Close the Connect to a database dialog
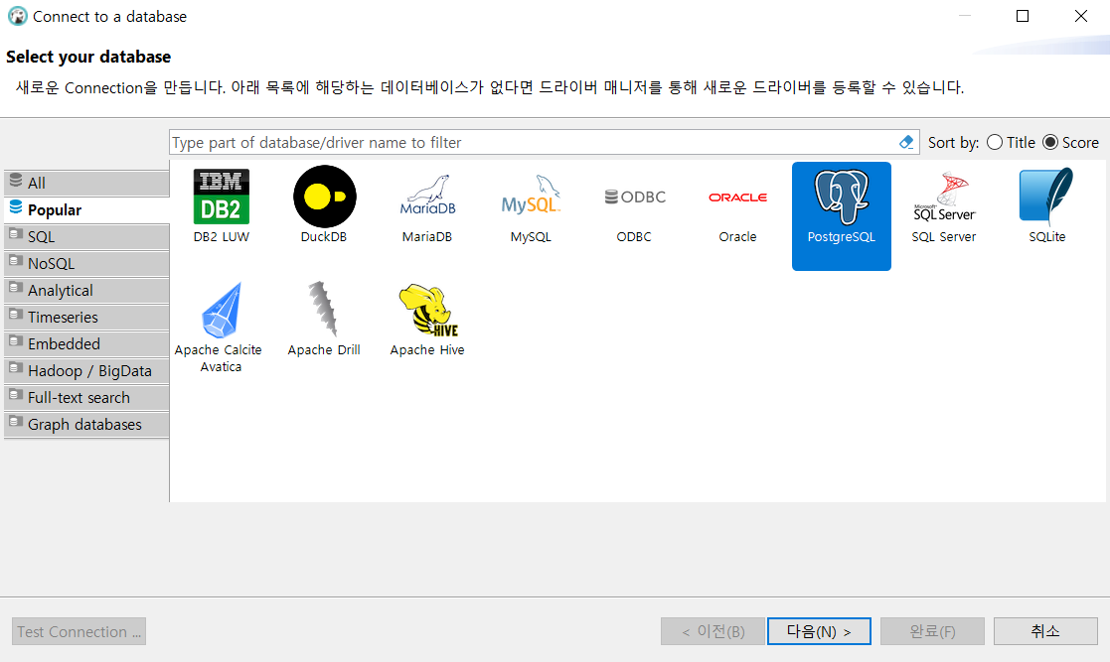 pos(1081,16)
